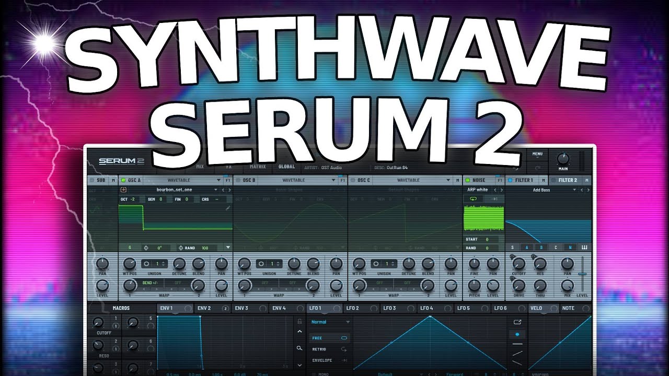Click the OSC A BEND +/- warp mode

click(151, 283)
